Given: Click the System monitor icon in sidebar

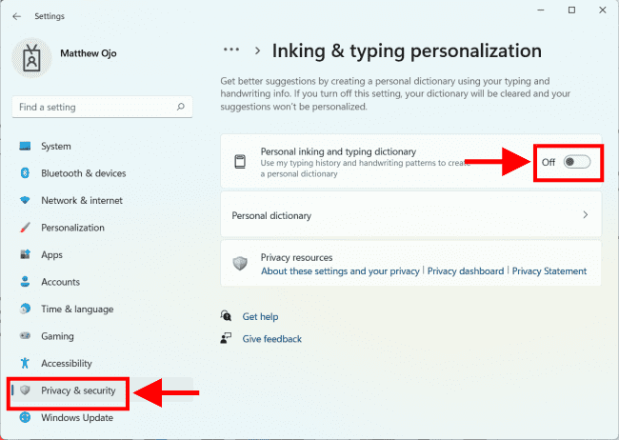Looking at the screenshot, I should tap(25, 147).
